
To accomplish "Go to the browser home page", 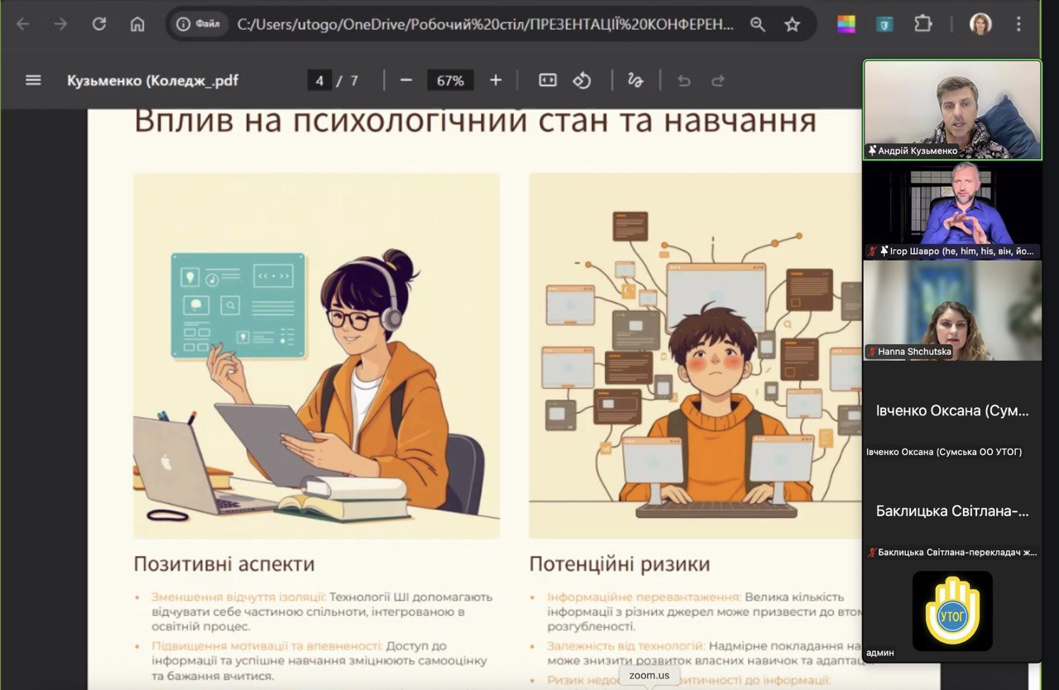I will pyautogui.click(x=137, y=24).
